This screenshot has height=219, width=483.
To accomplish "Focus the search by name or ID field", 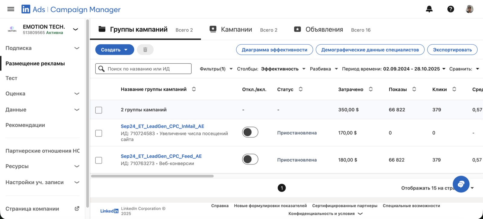I will [x=143, y=69].
